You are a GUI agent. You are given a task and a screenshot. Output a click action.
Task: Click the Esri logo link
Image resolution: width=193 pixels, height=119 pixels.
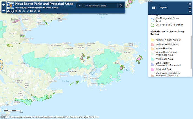(x=4, y=116)
